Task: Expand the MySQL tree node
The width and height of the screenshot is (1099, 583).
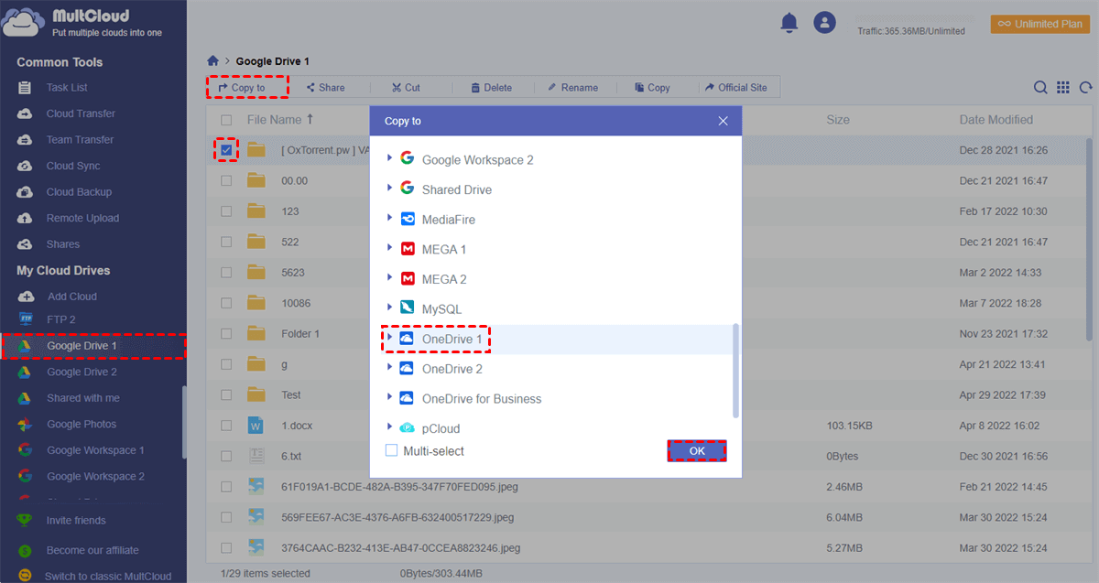Action: [390, 308]
